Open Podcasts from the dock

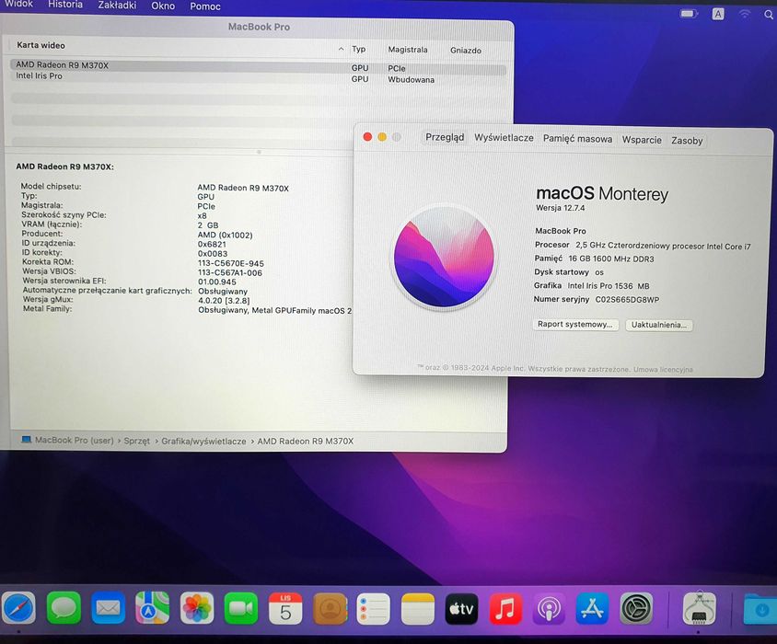point(549,609)
